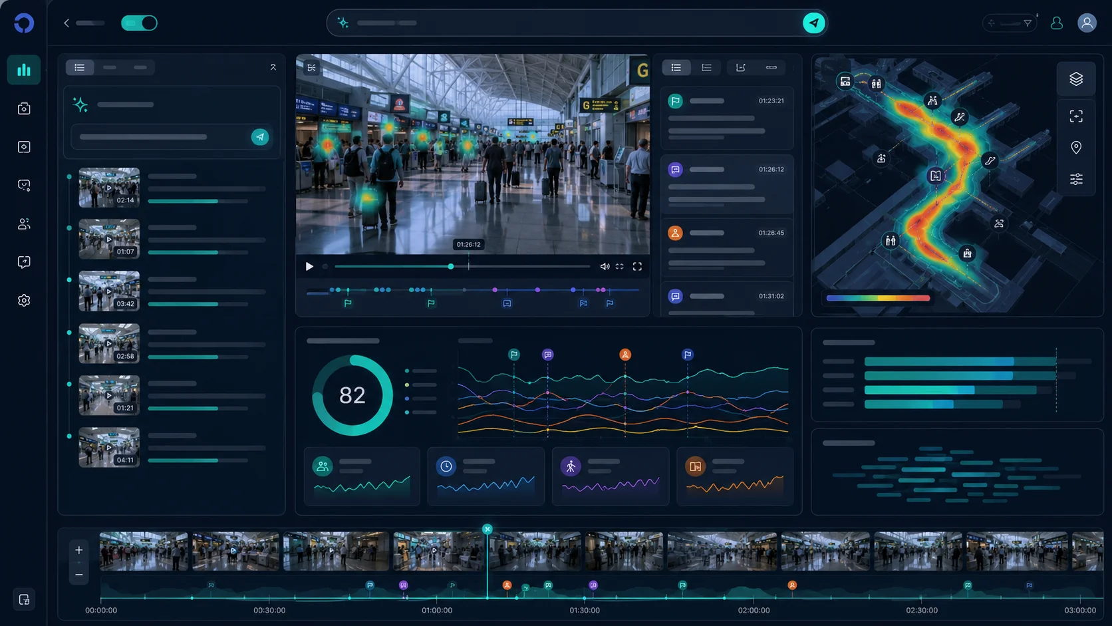The height and width of the screenshot is (626, 1112).
Task: Open the analytics bar chart sidebar icon
Action: [24, 70]
